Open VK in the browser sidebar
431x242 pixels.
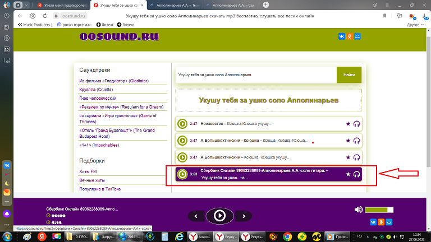pos(7,165)
